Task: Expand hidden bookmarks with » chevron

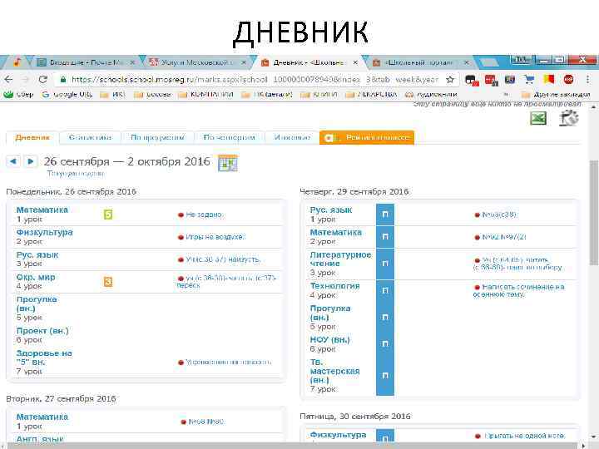Action: coord(507,94)
